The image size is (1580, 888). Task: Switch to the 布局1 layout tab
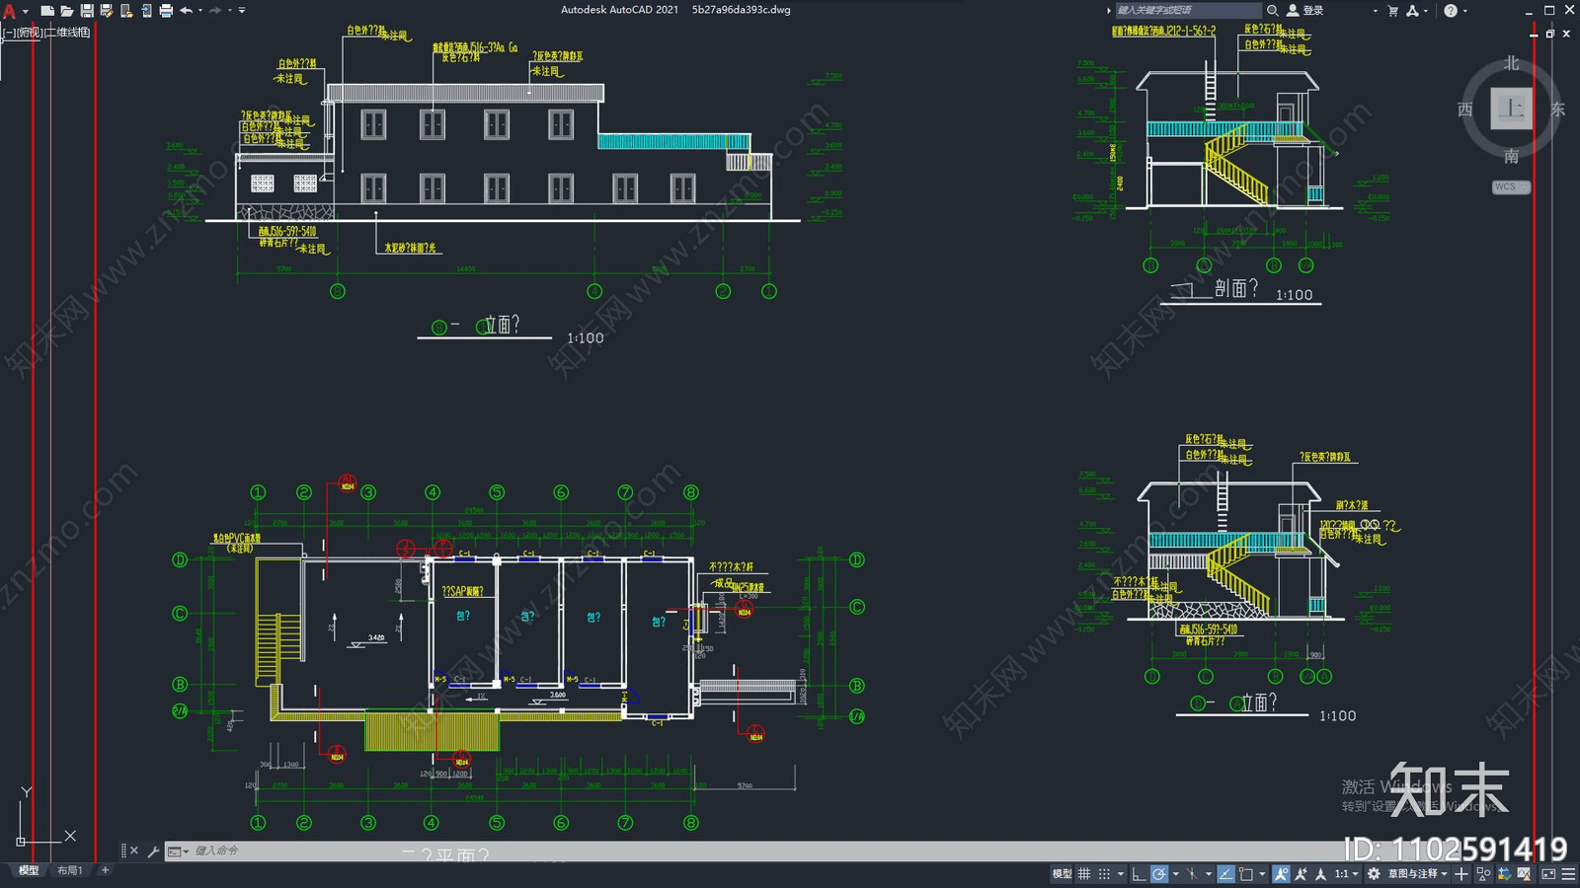coord(69,870)
